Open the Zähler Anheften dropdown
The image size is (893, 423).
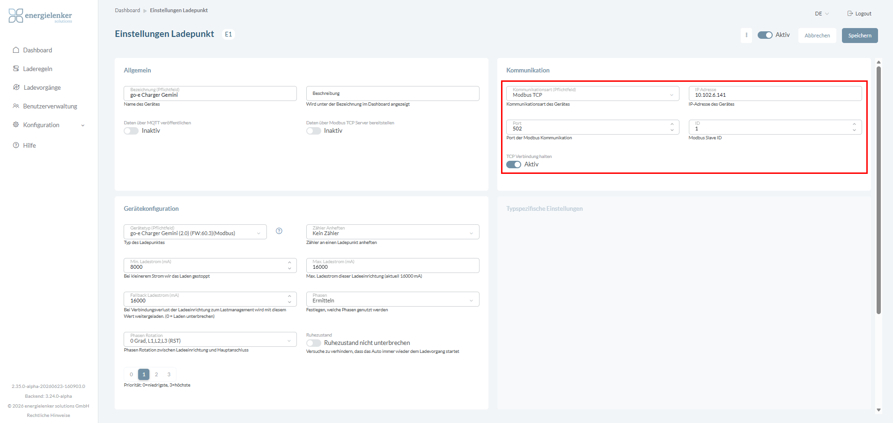[x=392, y=232]
